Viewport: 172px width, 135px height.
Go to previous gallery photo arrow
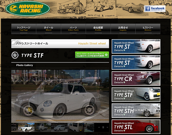99,127
